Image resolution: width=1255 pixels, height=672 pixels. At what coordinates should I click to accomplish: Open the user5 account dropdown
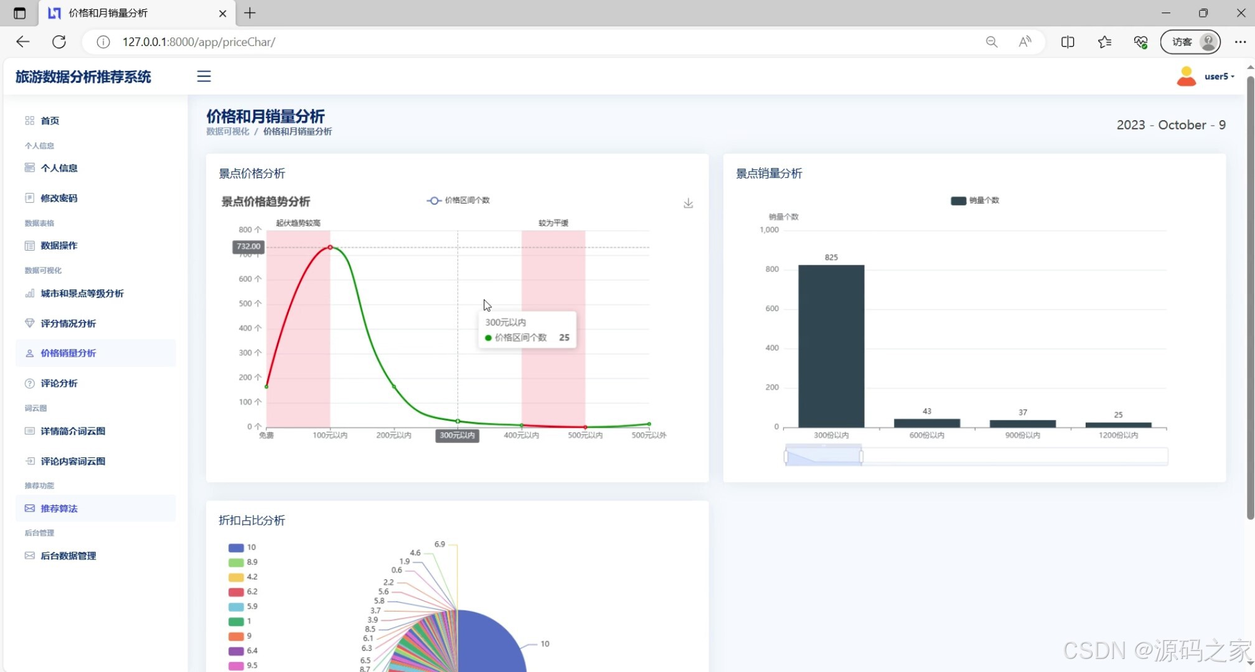1219,77
